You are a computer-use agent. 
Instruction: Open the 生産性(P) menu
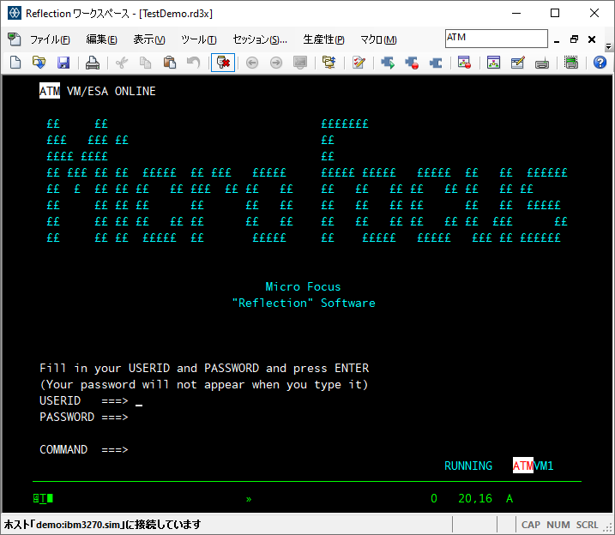(323, 39)
